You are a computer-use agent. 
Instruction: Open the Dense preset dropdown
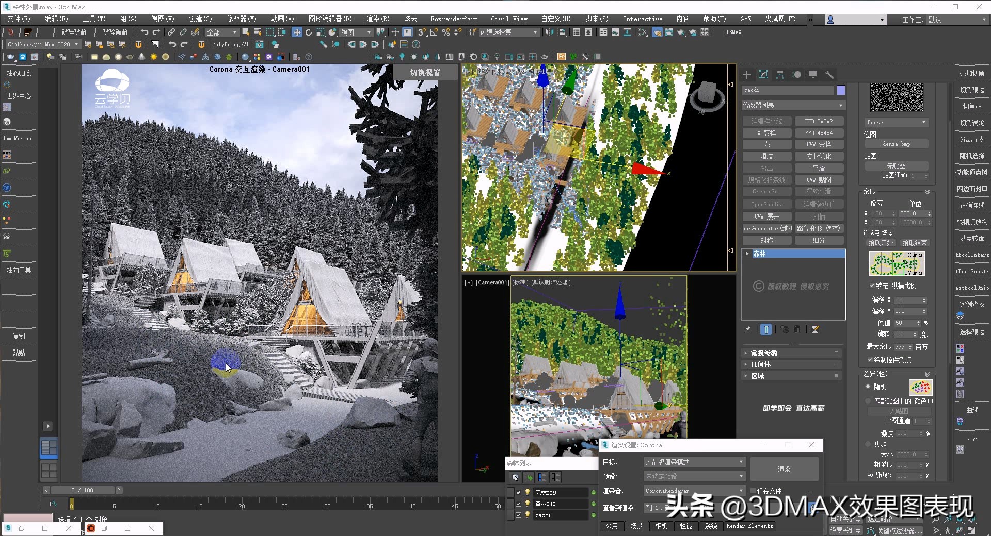897,122
